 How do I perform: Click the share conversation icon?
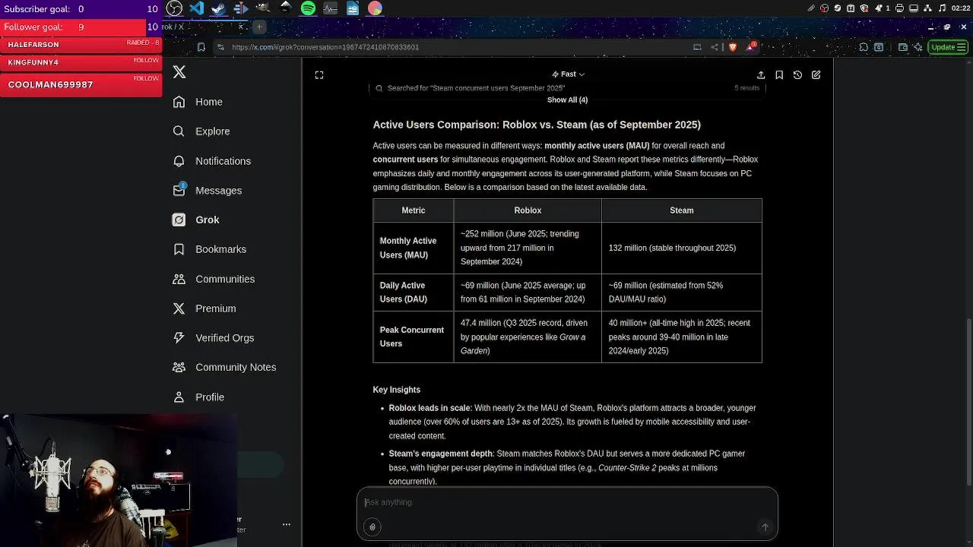point(761,75)
